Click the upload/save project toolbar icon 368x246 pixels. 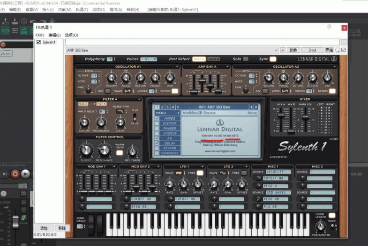tap(6, 22)
